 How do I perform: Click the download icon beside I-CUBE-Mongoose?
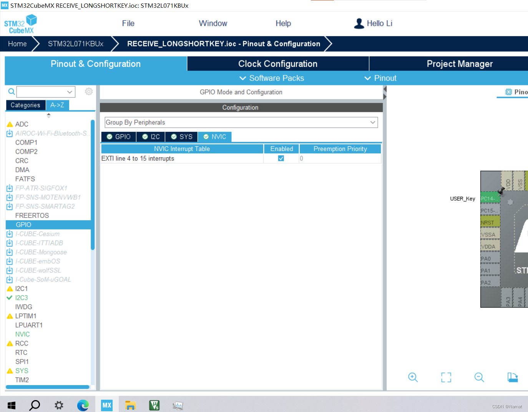click(x=10, y=253)
